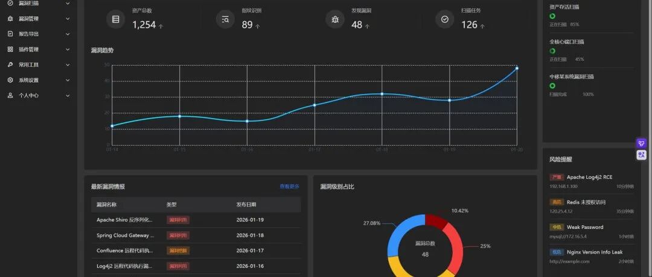The height and width of the screenshot is (277, 652).
Task: Click the 漏洞扫描 checkmark sidebar icon
Action: pos(10,4)
